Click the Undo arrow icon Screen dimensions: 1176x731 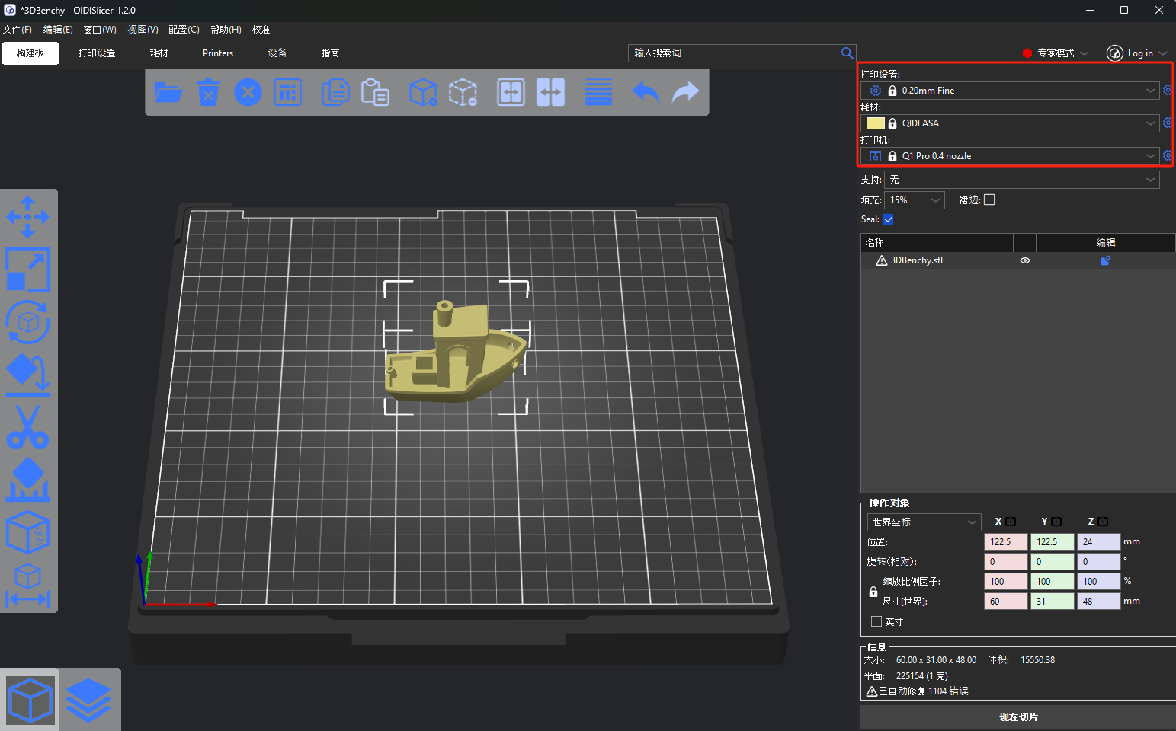[646, 93]
